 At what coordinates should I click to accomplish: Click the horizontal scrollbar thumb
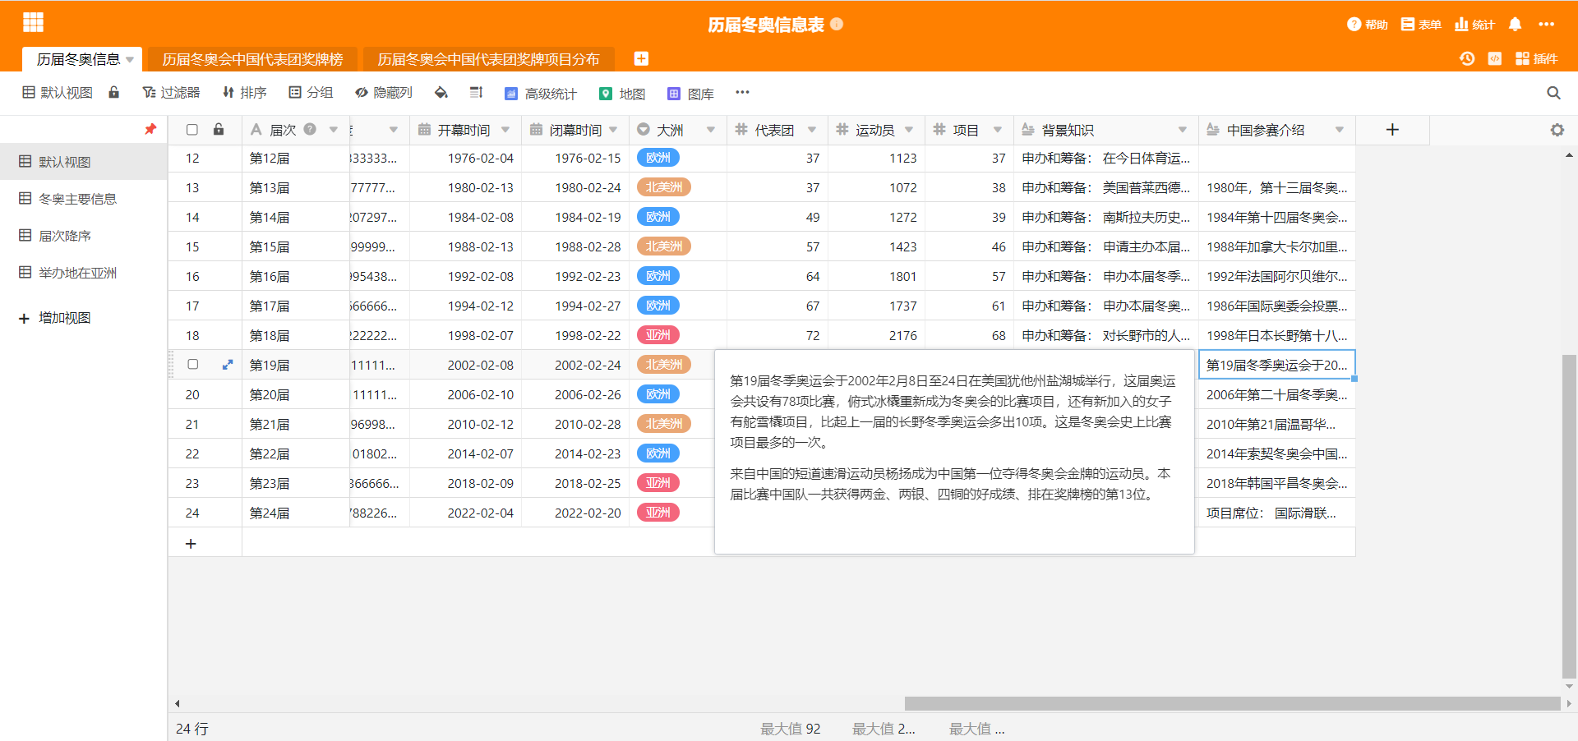coord(1232,704)
